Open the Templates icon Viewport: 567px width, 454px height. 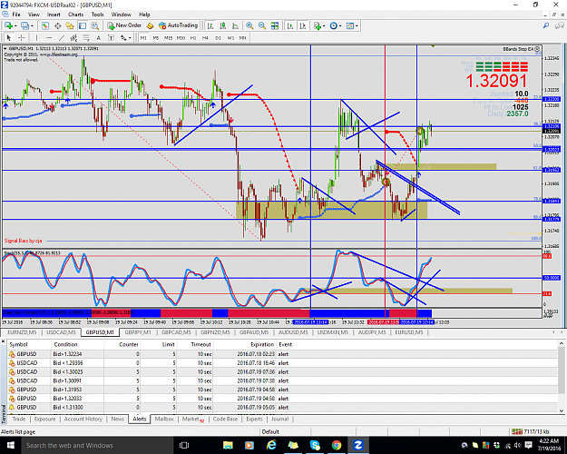[350, 25]
